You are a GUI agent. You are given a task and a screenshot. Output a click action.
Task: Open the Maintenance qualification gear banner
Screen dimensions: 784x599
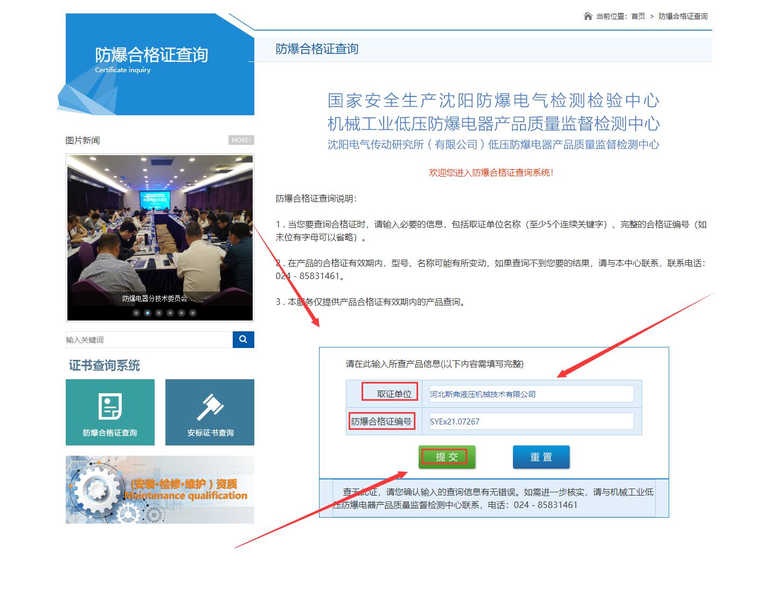point(159,489)
